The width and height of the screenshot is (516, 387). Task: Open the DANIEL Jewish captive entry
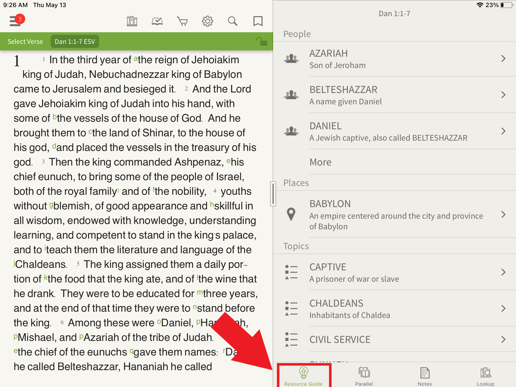tap(395, 131)
